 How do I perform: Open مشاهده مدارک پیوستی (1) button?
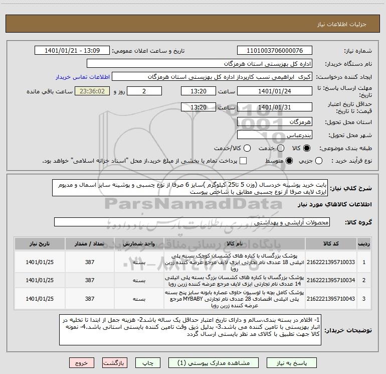coord(213,362)
